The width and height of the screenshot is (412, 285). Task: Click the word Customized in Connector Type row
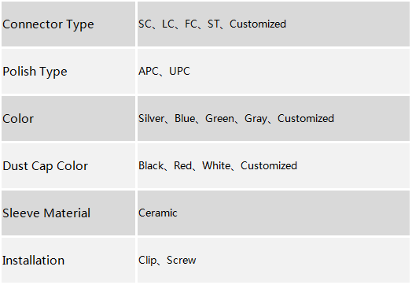click(x=258, y=24)
